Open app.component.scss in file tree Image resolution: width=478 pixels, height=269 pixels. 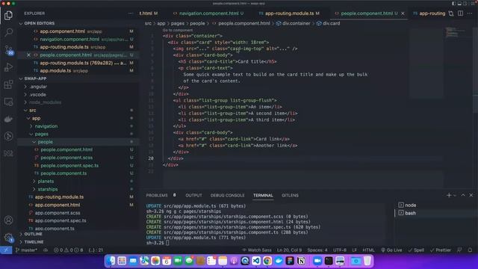pos(58,213)
